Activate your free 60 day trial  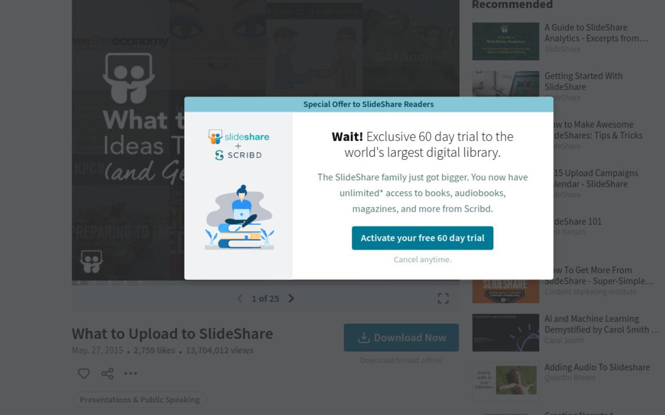(x=422, y=238)
